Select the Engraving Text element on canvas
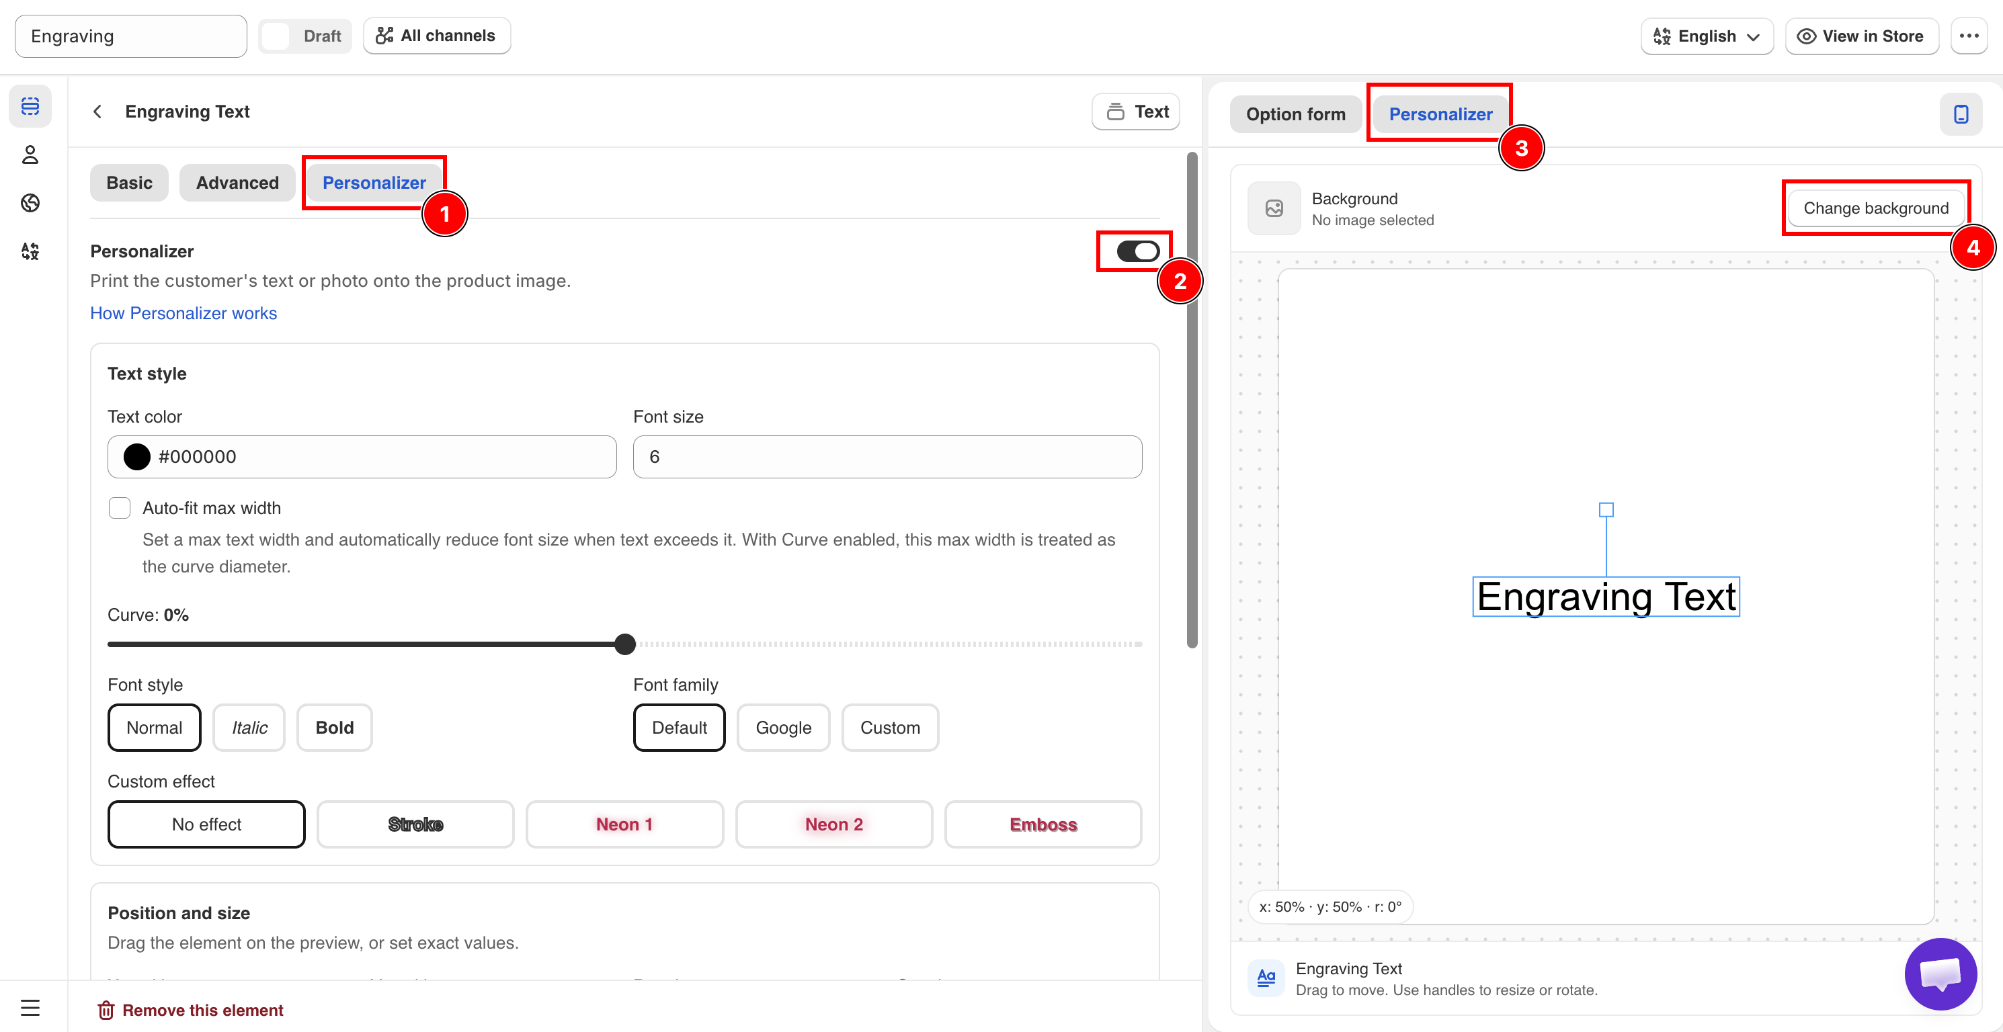This screenshot has height=1032, width=2003. pyautogui.click(x=1606, y=597)
